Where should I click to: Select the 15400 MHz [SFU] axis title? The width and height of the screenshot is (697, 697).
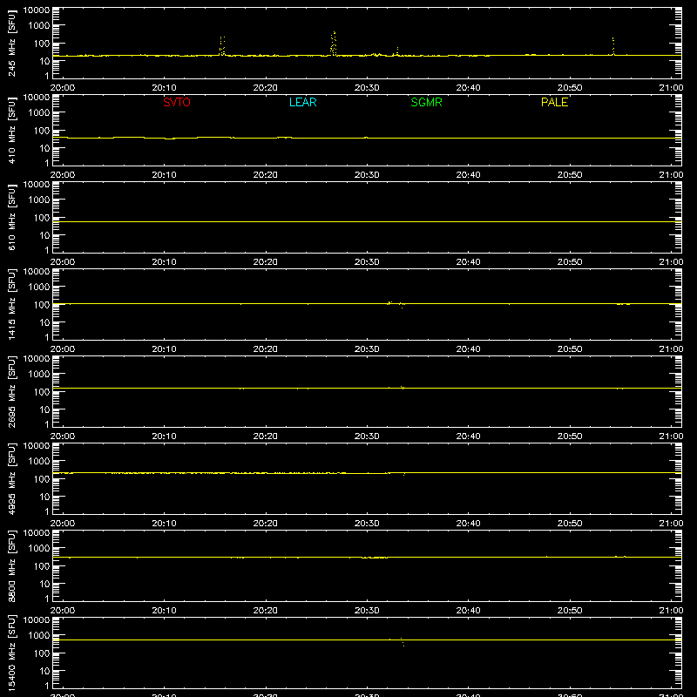[x=11, y=653]
